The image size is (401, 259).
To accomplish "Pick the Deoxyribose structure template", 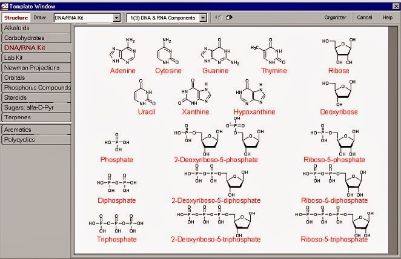I will (339, 93).
